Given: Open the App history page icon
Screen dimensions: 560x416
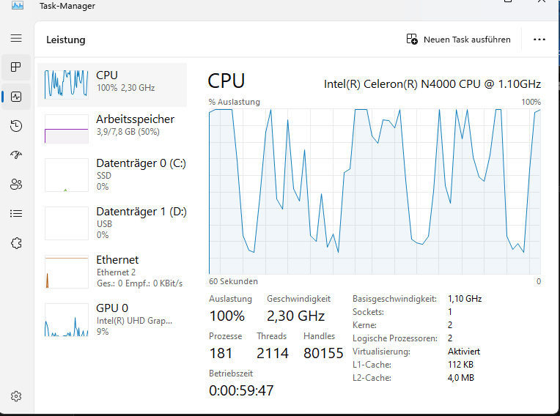Looking at the screenshot, I should coord(16,126).
